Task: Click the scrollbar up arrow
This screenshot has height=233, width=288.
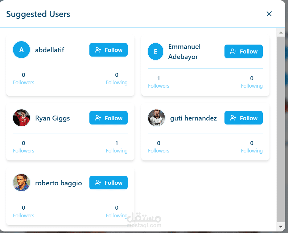Action: click(281, 32)
